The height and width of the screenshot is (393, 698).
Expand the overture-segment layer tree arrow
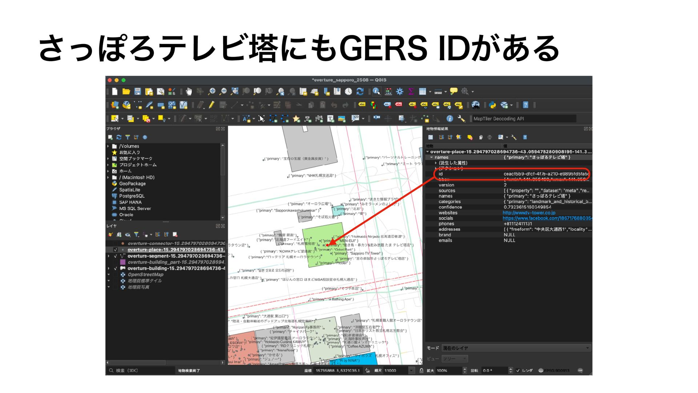[109, 256]
